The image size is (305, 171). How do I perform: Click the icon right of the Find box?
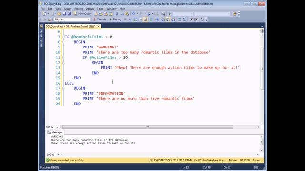click(x=234, y=14)
